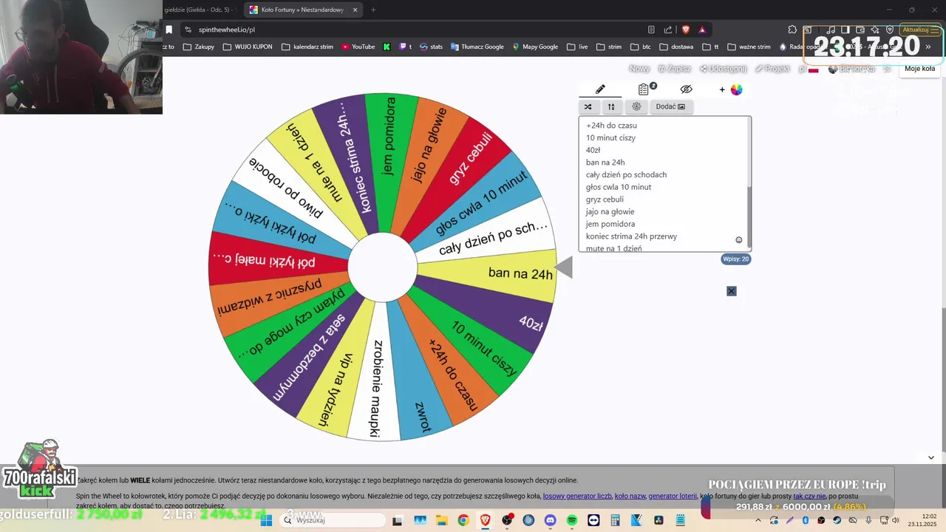Open Discord from the taskbar
The image size is (946, 532).
coord(550,520)
